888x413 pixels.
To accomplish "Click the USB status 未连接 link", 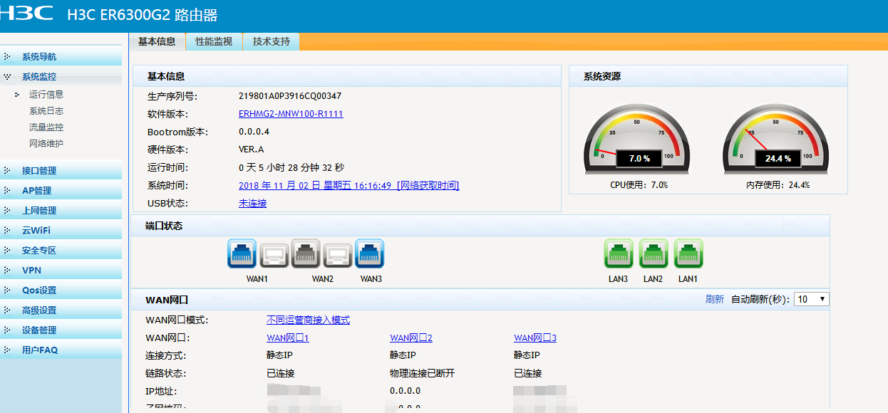I will coord(252,204).
